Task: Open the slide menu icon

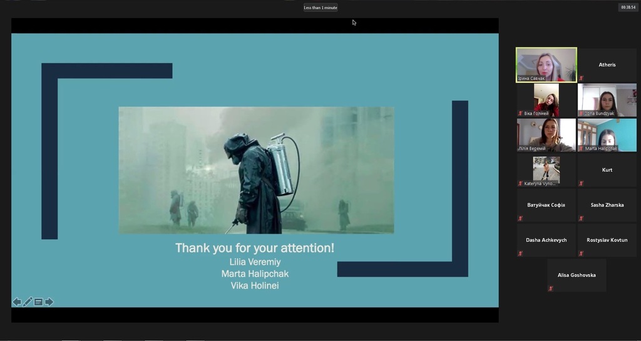Action: [x=38, y=302]
